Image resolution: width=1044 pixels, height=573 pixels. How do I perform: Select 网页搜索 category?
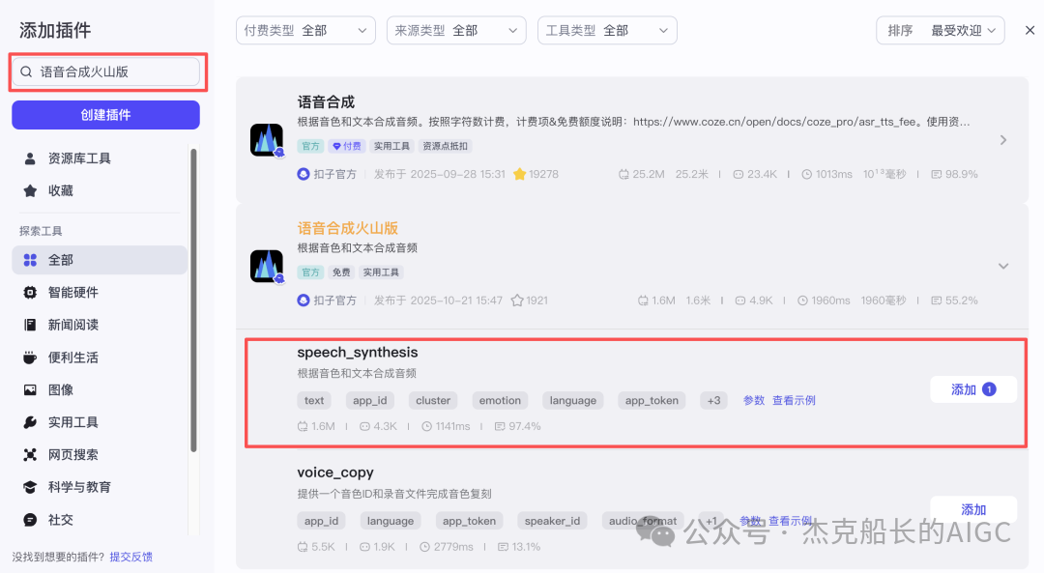(x=100, y=454)
